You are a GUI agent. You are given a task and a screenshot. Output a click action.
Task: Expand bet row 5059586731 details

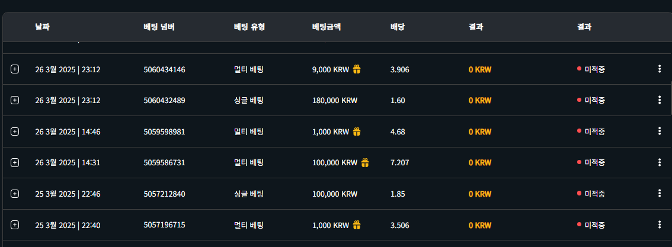pyautogui.click(x=15, y=162)
